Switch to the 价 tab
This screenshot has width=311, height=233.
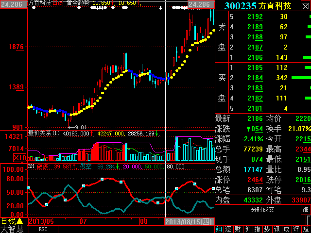coord(247,229)
